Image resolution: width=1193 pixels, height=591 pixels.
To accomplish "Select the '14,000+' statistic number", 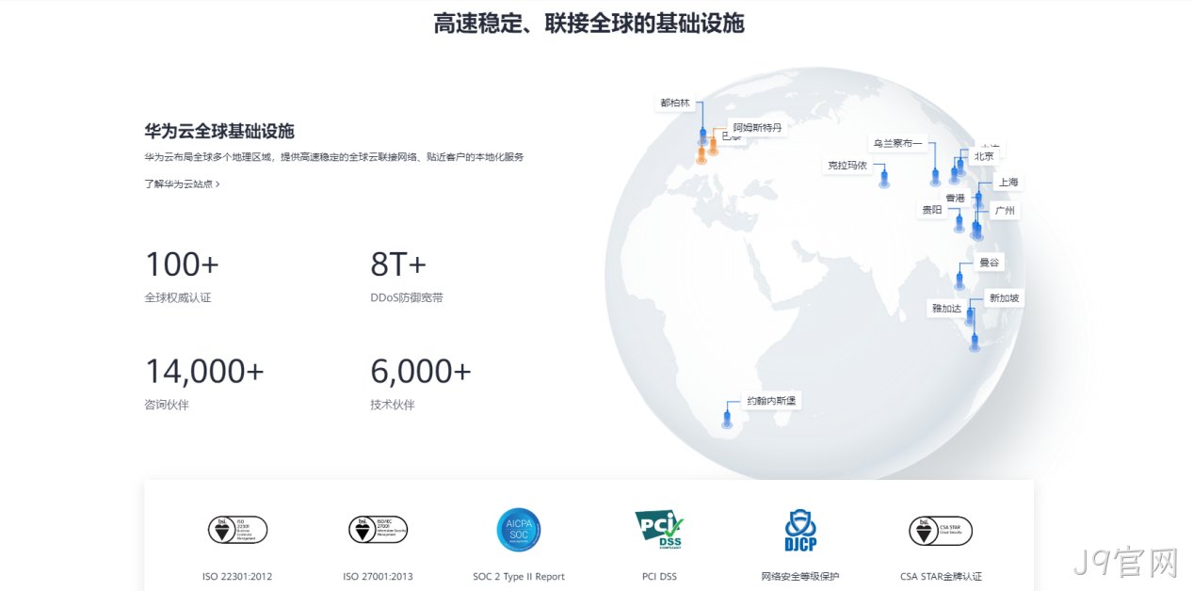I will pos(204,372).
